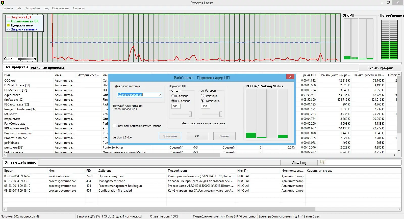Click the process list scroll-down arrow
This screenshot has height=219, width=404.
tap(399, 151)
